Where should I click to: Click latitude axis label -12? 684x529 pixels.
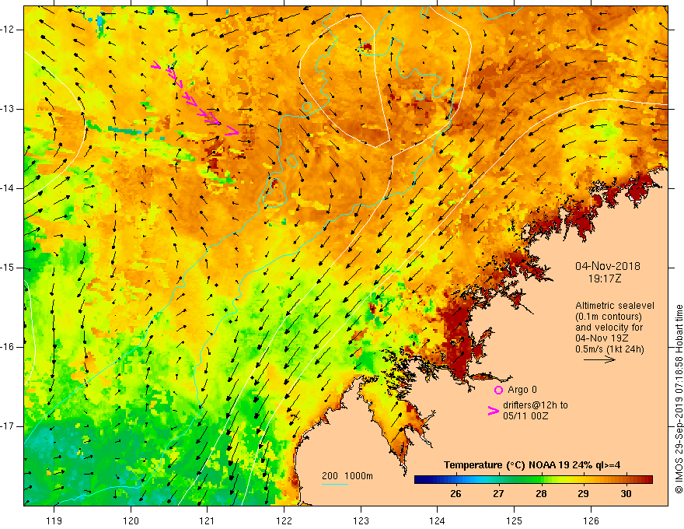point(9,30)
